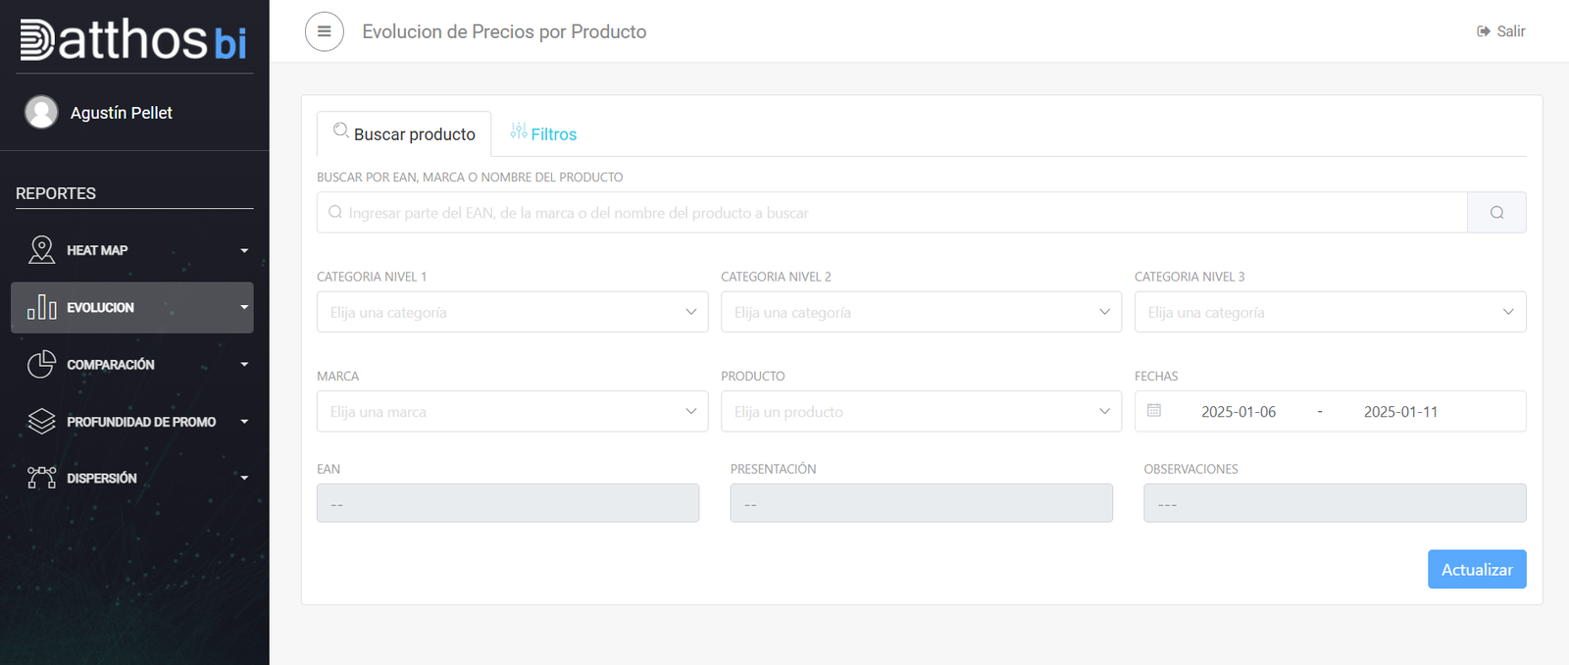Click the Comparación pie chart icon
This screenshot has height=665, width=1569.
41,364
